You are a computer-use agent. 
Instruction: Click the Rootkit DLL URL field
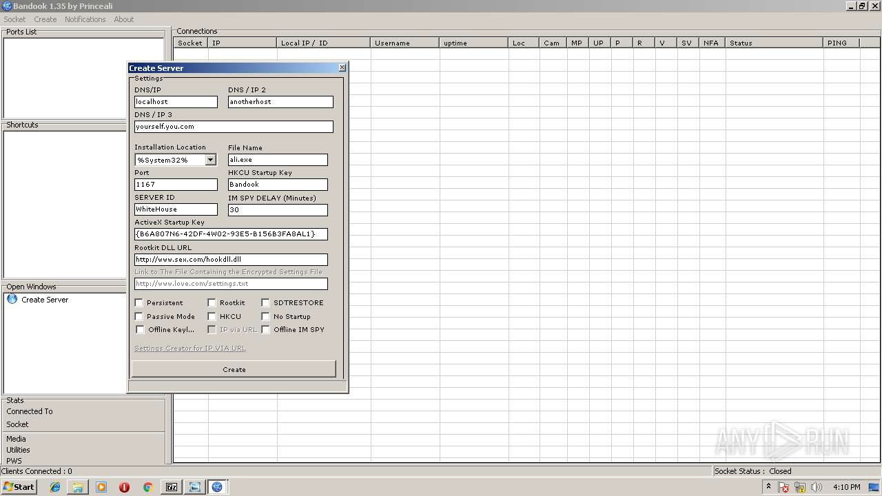(x=231, y=260)
